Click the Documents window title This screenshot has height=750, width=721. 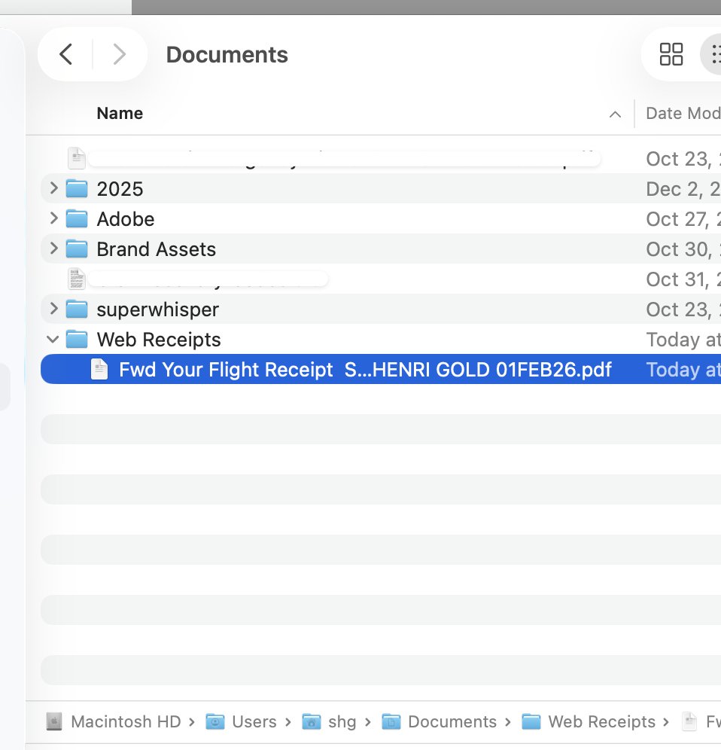tap(227, 54)
